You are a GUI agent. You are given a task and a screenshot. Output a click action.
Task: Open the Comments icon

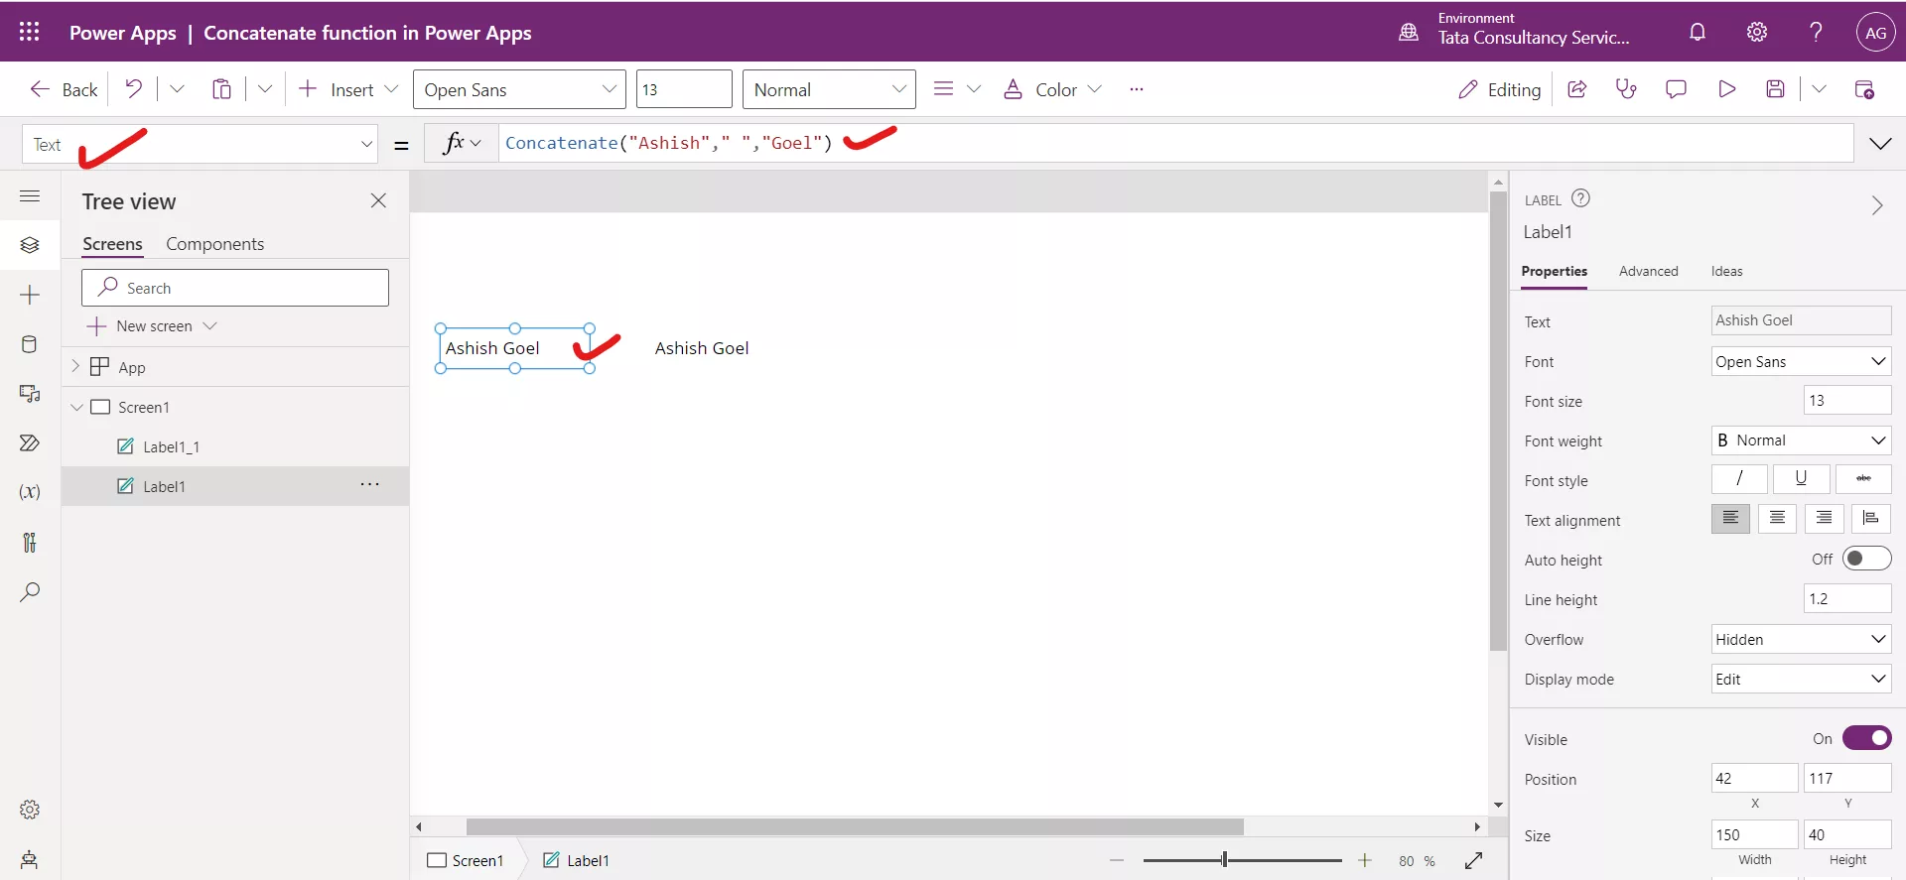(x=1676, y=89)
